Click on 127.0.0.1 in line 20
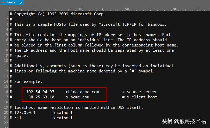The image size is (210, 128). pyautogui.click(x=25, y=113)
